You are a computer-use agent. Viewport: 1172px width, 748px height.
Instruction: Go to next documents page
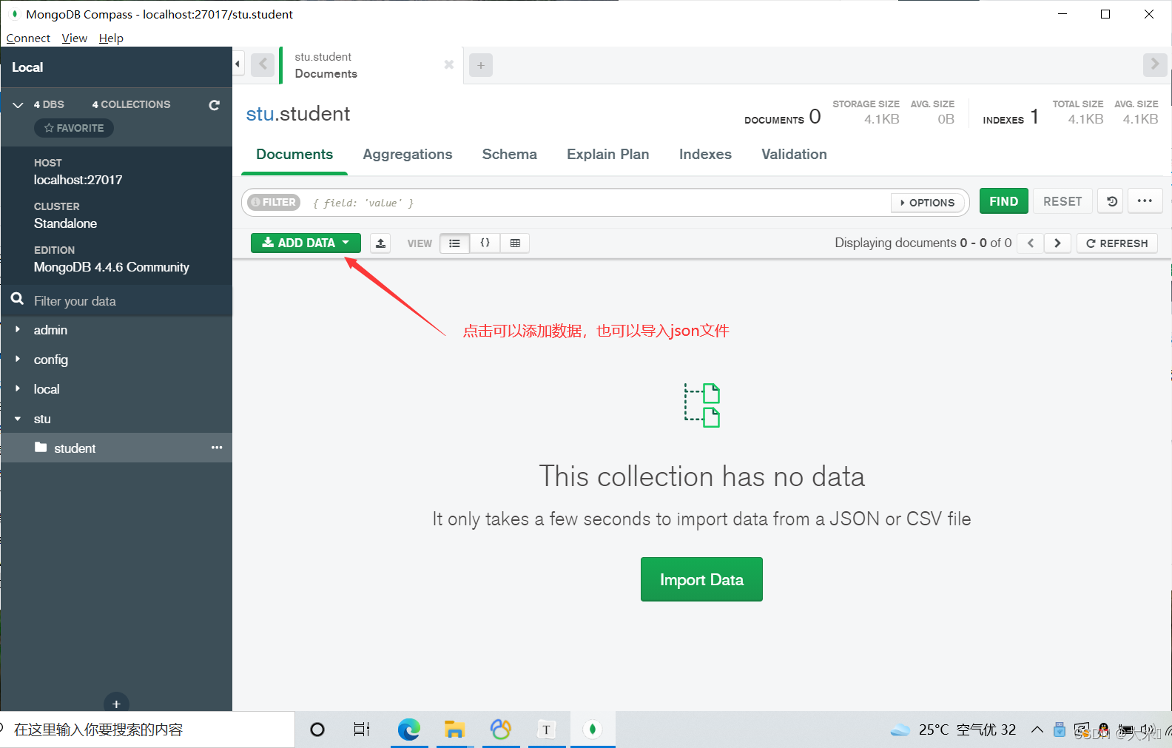1057,243
